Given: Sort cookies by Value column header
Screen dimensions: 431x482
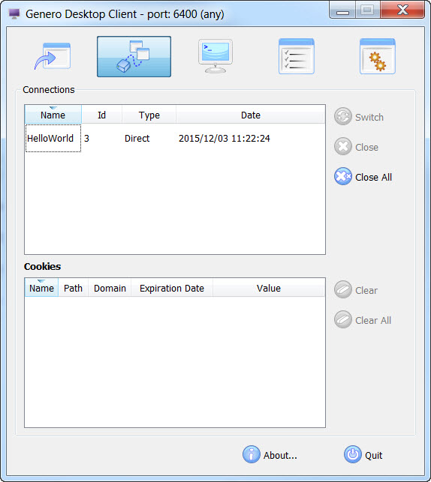Looking at the screenshot, I should click(269, 288).
